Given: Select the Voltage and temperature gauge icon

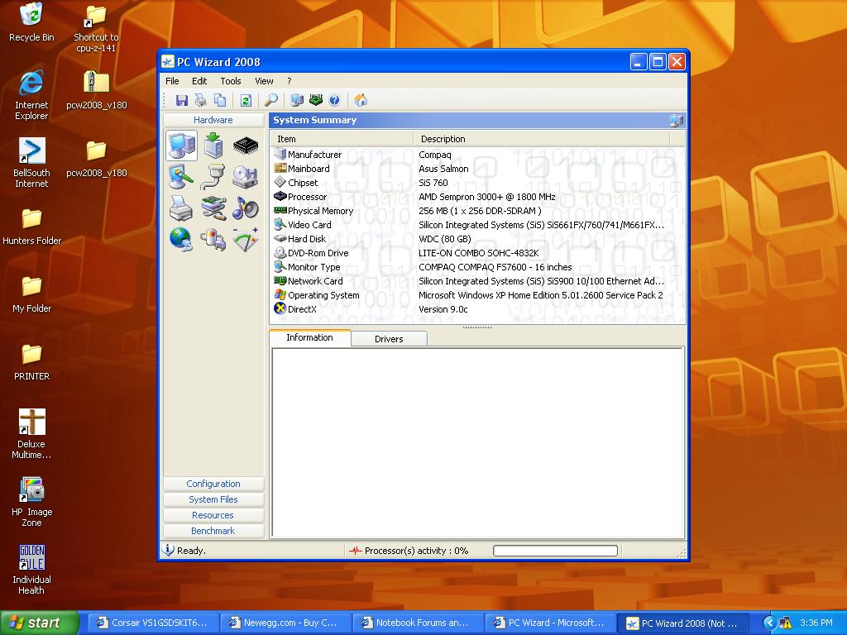Looking at the screenshot, I should click(x=246, y=240).
